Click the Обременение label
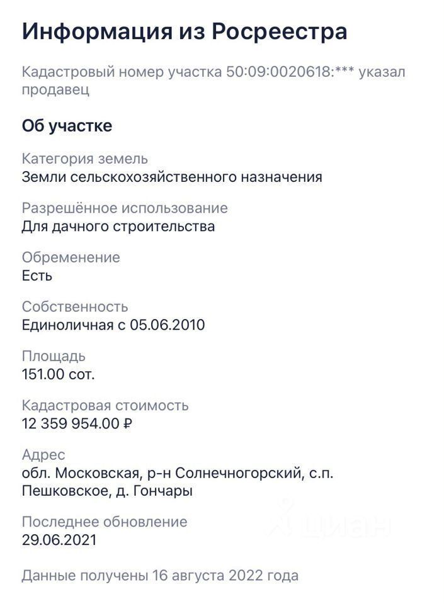This screenshot has height=604, width=444. pyautogui.click(x=71, y=257)
